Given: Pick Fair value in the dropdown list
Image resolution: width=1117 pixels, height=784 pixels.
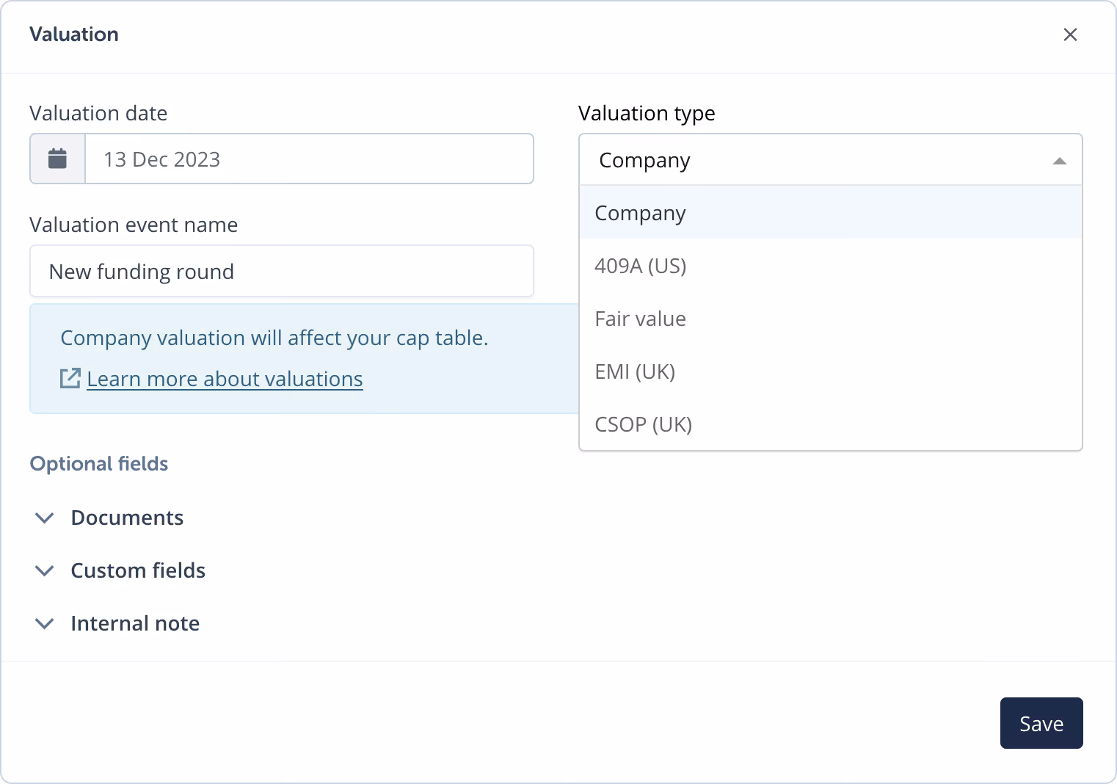Looking at the screenshot, I should 831,319.
